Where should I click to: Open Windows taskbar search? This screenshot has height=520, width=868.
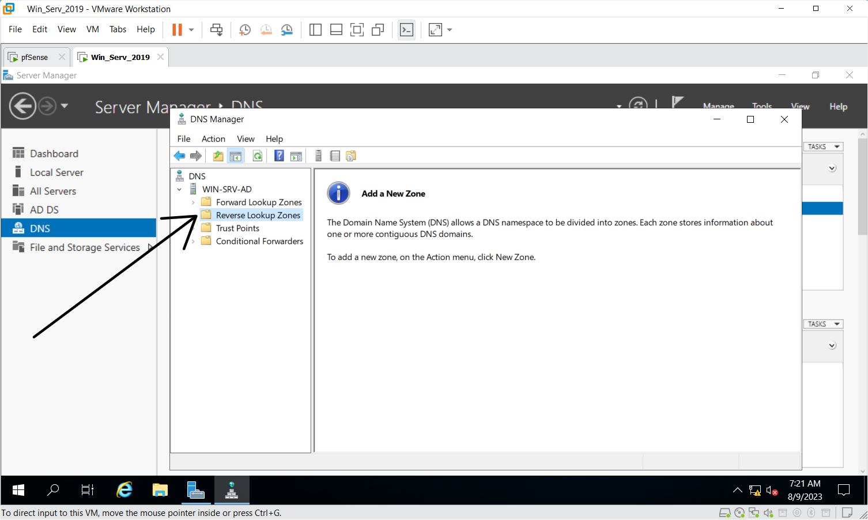(53, 490)
